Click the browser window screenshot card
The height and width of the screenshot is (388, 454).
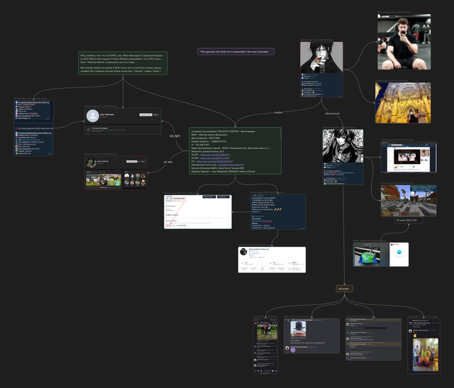pos(409,157)
